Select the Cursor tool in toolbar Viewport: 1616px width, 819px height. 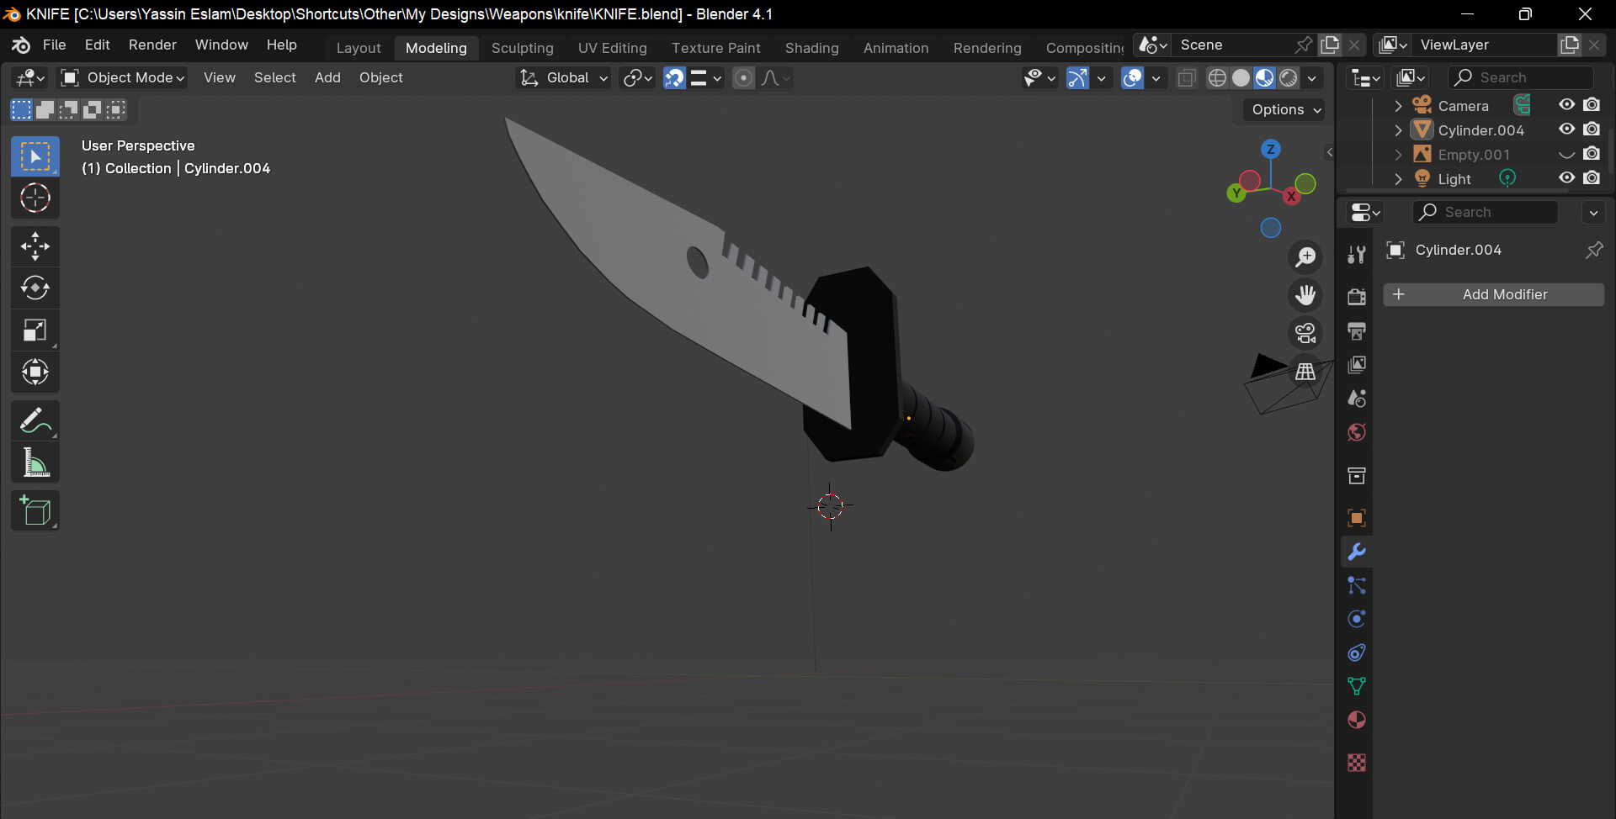(x=35, y=198)
